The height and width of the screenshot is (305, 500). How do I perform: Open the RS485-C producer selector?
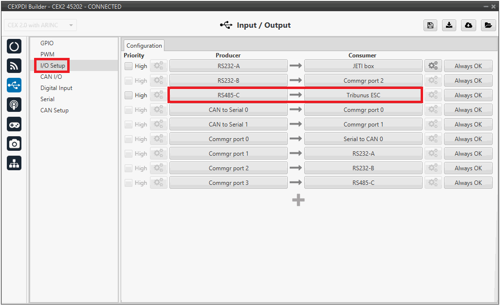click(228, 95)
